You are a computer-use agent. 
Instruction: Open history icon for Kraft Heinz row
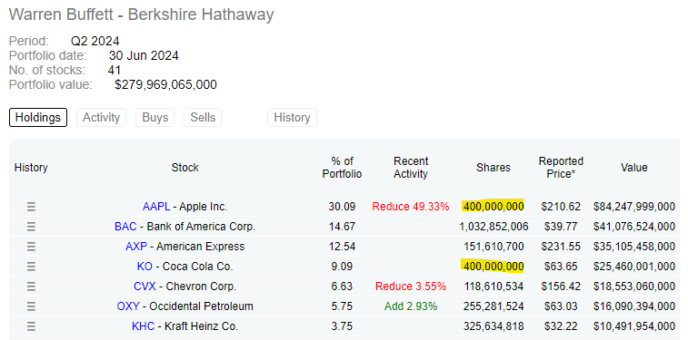(31, 326)
